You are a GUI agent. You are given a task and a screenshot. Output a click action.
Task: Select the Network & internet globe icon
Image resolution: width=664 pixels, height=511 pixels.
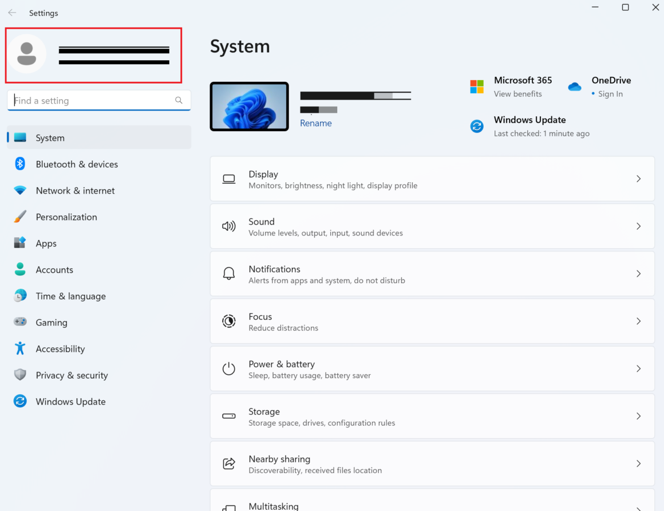[20, 190]
